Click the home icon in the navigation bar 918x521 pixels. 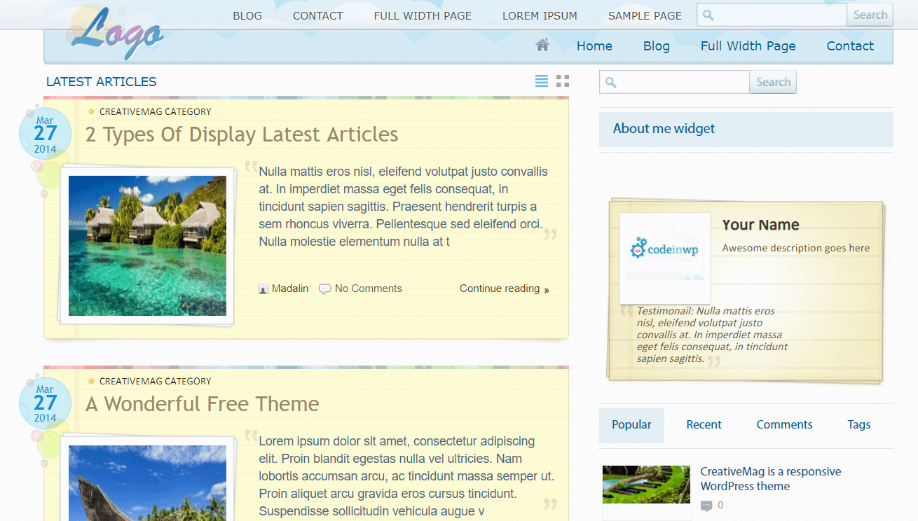pyautogui.click(x=542, y=44)
